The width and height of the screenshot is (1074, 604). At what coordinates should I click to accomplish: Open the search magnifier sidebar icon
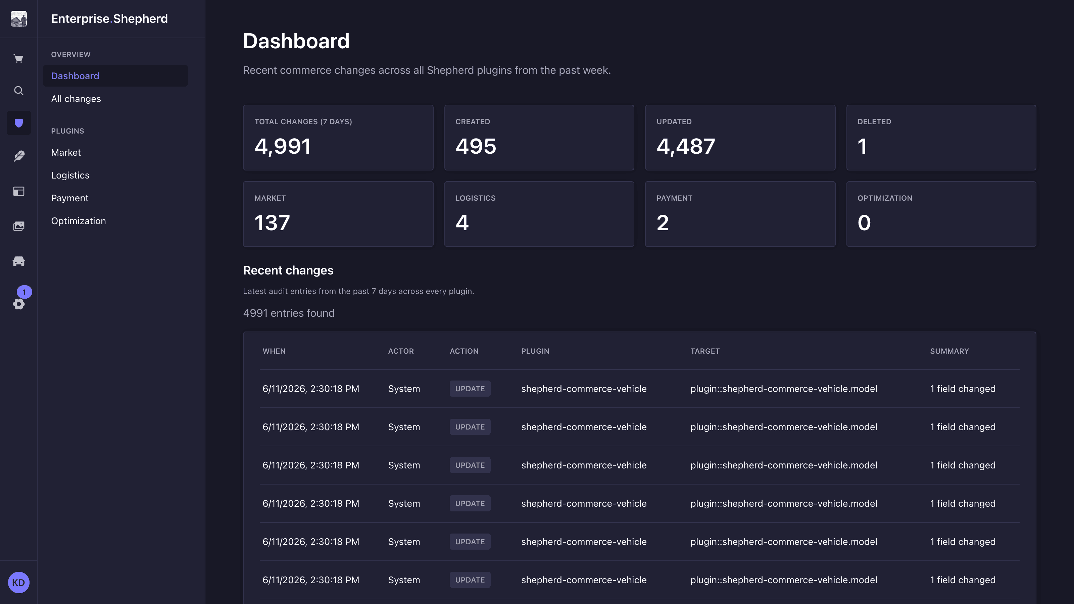click(19, 91)
